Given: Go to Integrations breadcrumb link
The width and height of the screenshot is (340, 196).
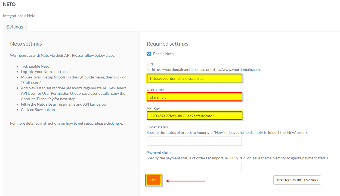Looking at the screenshot, I should [13, 16].
